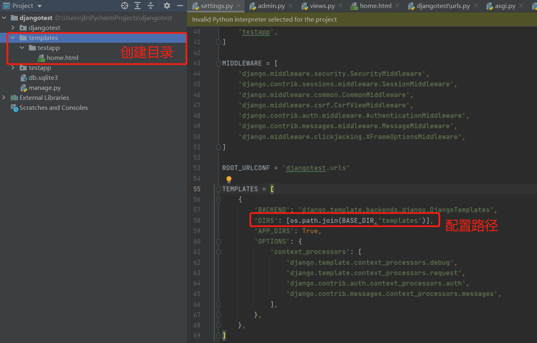The height and width of the screenshot is (343, 537).
Task: Hide the Project tool window with minus icon
Action: tap(180, 6)
